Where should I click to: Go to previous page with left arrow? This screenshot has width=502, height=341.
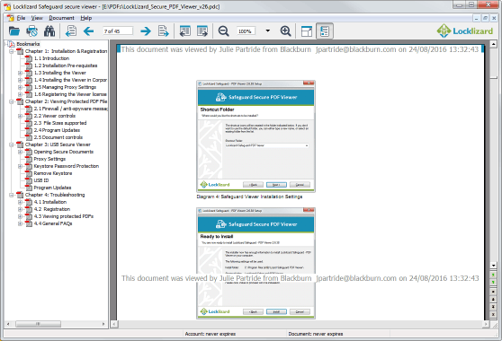tap(88, 31)
